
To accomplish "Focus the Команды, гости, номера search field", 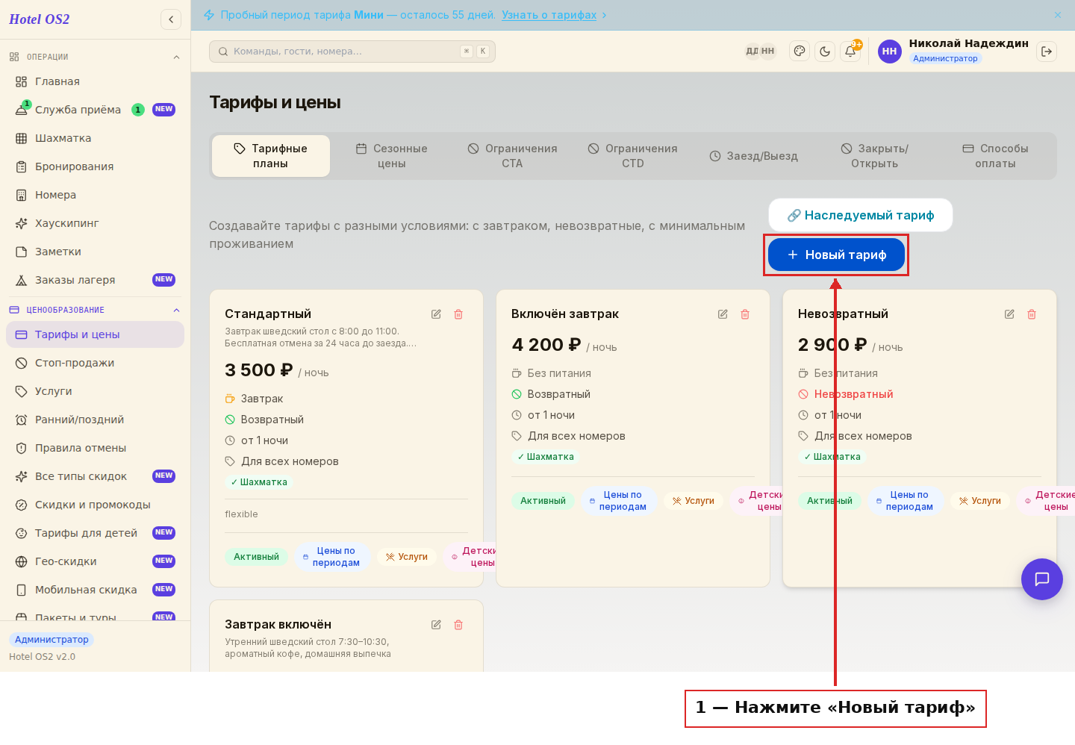I will (x=352, y=52).
